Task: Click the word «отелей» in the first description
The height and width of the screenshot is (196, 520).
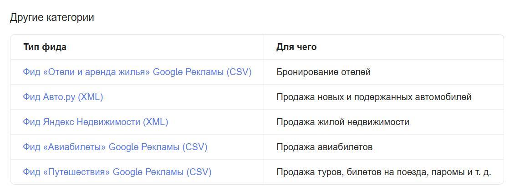Action: pyautogui.click(x=356, y=72)
